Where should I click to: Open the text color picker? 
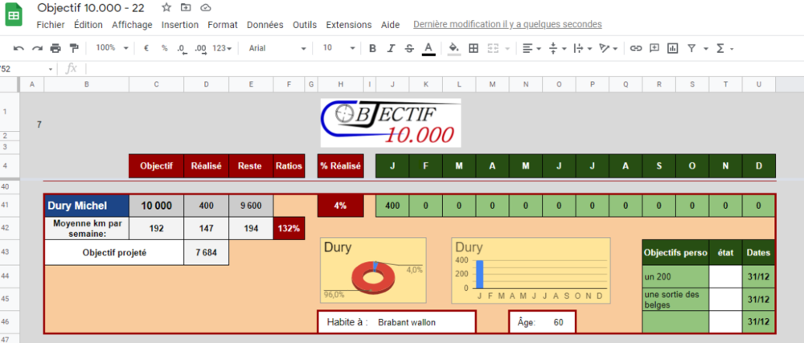pos(429,48)
